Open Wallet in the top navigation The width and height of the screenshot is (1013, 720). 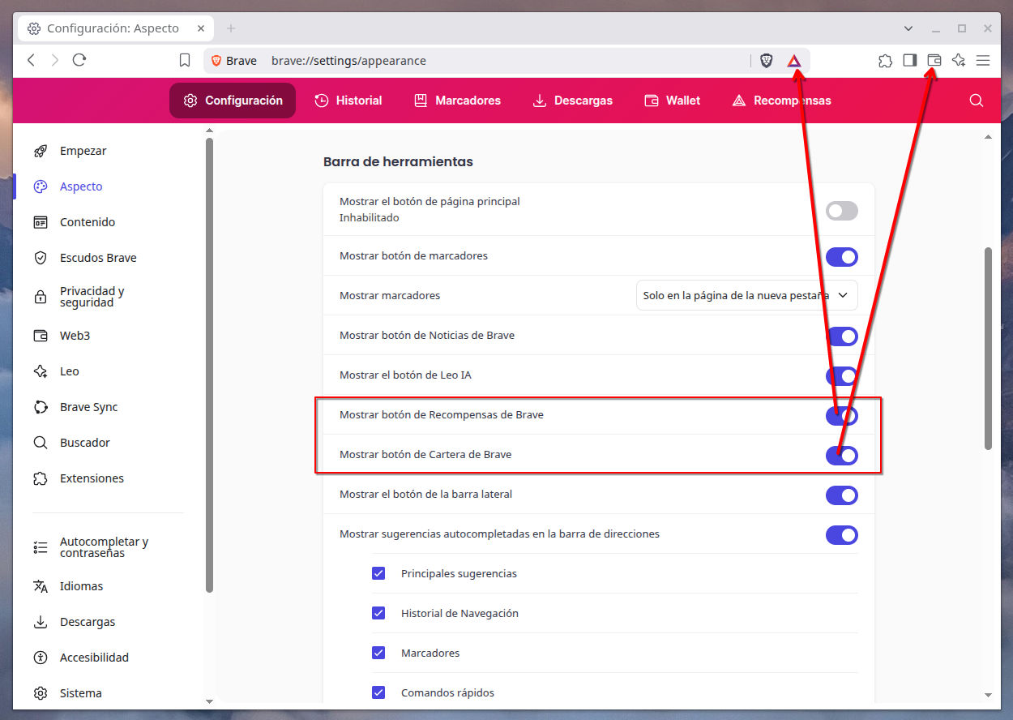(672, 101)
